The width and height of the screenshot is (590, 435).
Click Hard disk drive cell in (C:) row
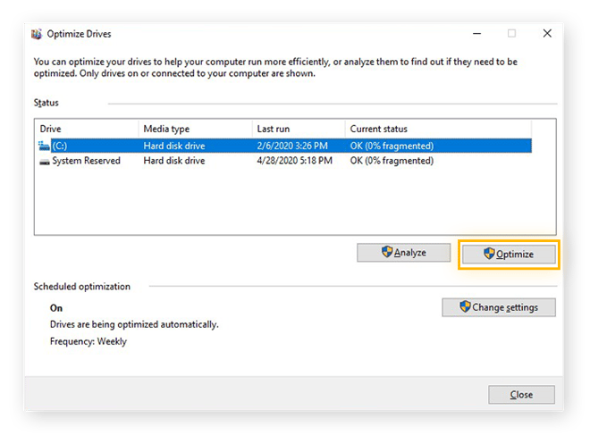point(174,146)
